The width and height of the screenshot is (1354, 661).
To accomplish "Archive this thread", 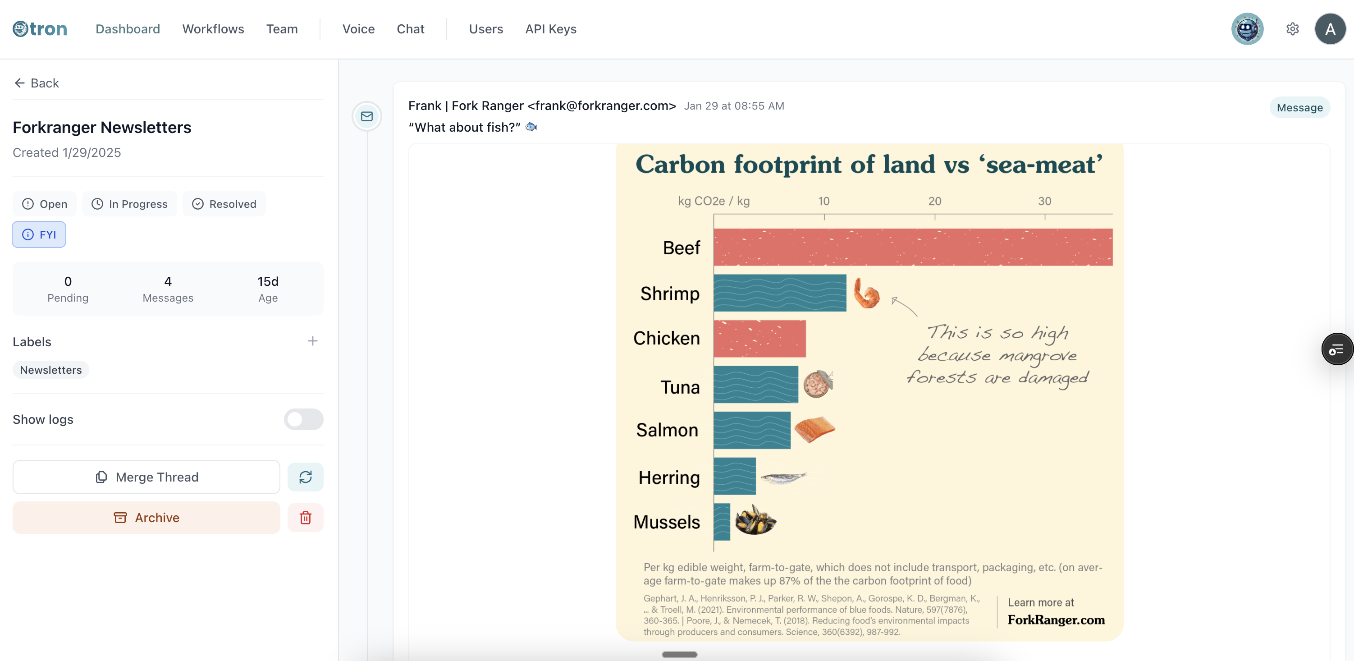I will coord(146,518).
